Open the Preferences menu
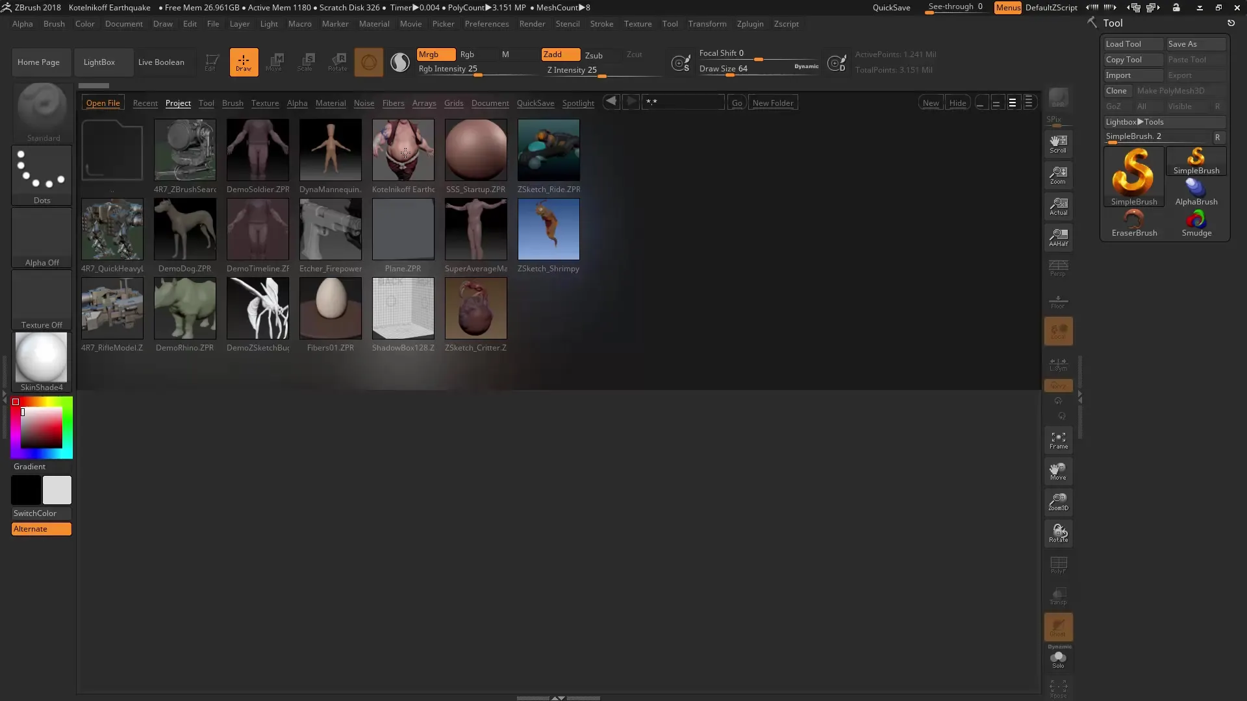This screenshot has width=1247, height=701. click(x=486, y=24)
